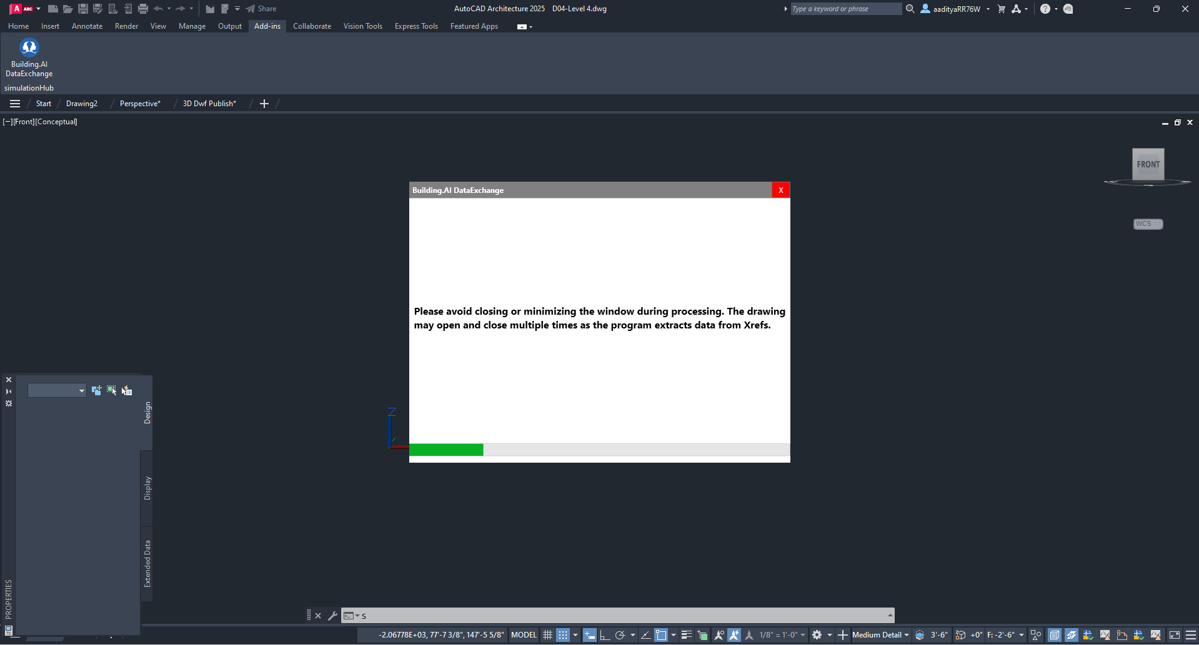Save the drawing with the Save icon
The height and width of the screenshot is (645, 1199).
(83, 9)
